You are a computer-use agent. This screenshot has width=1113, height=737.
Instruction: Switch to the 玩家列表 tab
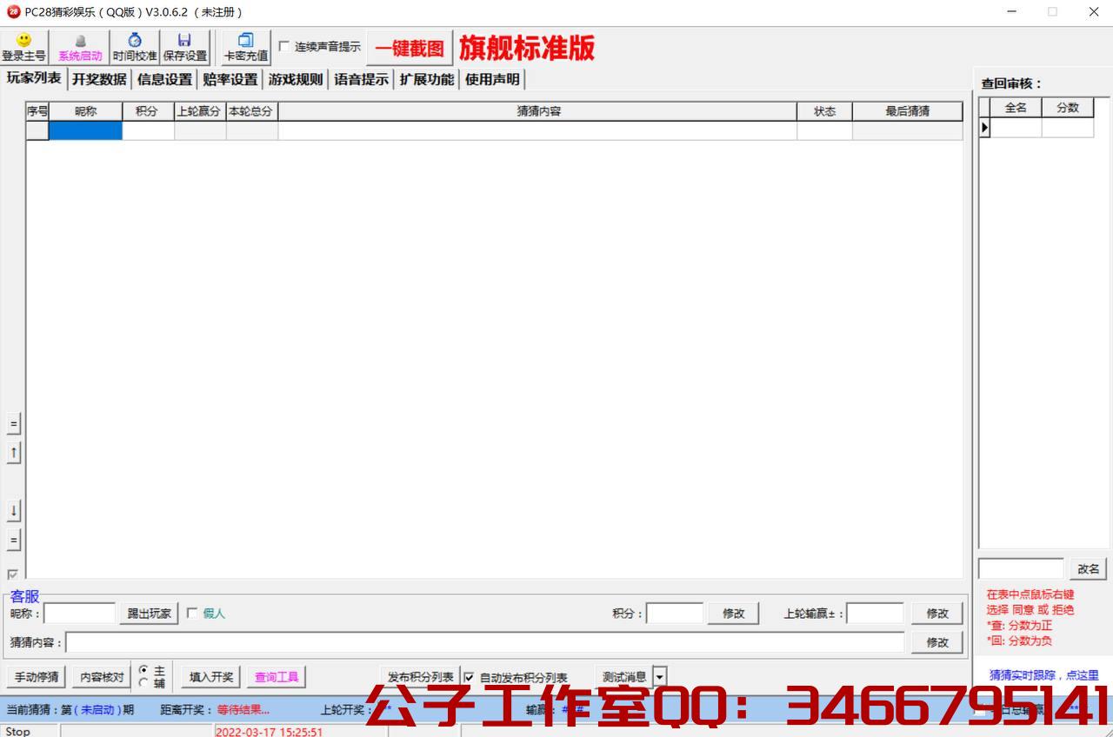click(34, 78)
